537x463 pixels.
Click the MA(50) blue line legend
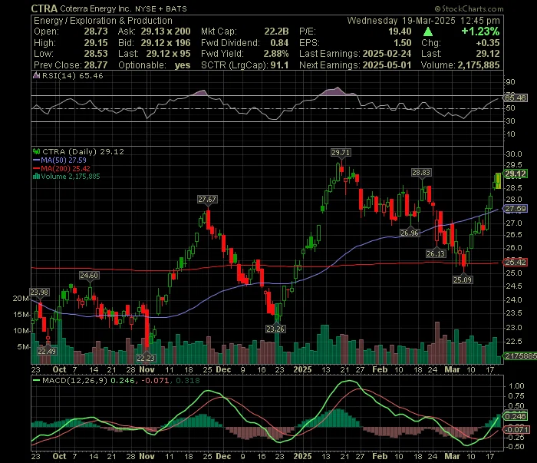pyautogui.click(x=60, y=160)
